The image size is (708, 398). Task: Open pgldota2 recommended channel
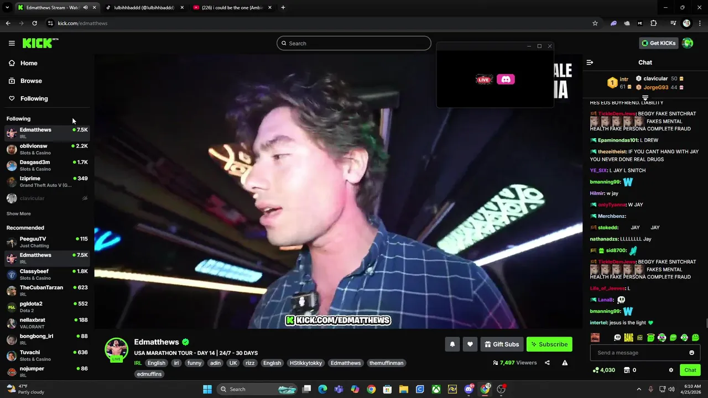pos(47,307)
